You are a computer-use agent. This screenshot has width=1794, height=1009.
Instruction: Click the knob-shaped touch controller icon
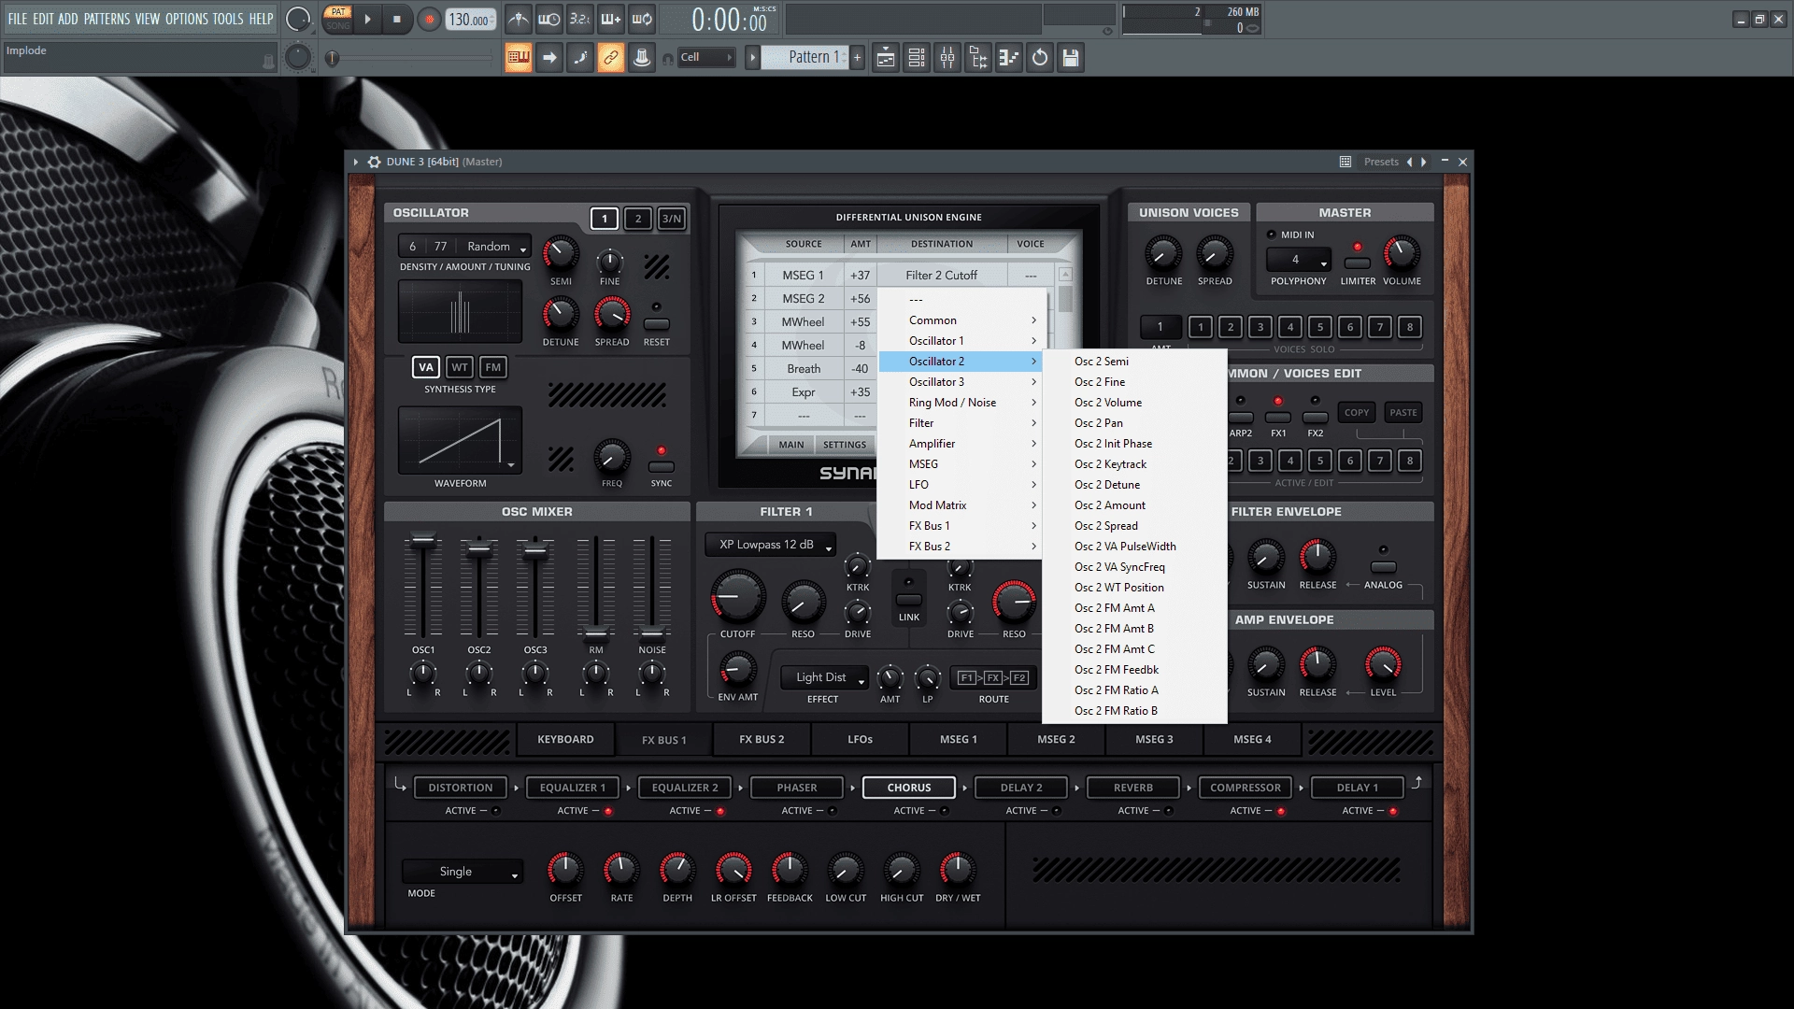pyautogui.click(x=642, y=58)
